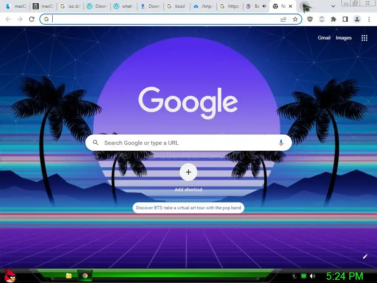Reload the current page
The height and width of the screenshot is (283, 377).
click(x=32, y=19)
